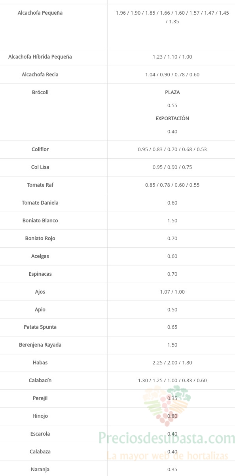The height and width of the screenshot is (476, 235).
Task: Select the Alcachofa Recia price values
Action: (172, 74)
